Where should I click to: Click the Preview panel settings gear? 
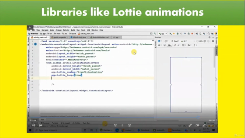pos(209,38)
